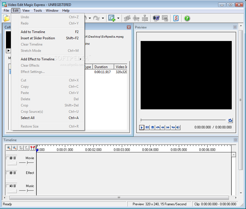Open the Tools menu
This screenshot has width=246, height=209.
[x=38, y=11]
